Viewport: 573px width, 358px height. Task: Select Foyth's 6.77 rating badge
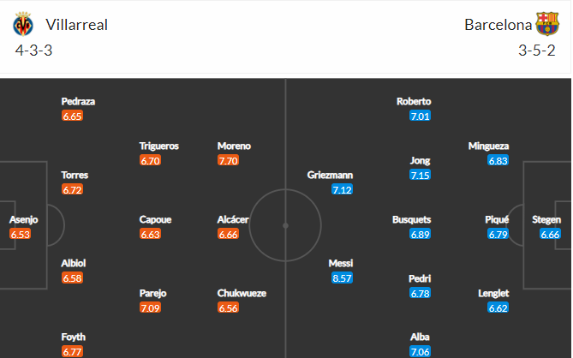tap(72, 351)
